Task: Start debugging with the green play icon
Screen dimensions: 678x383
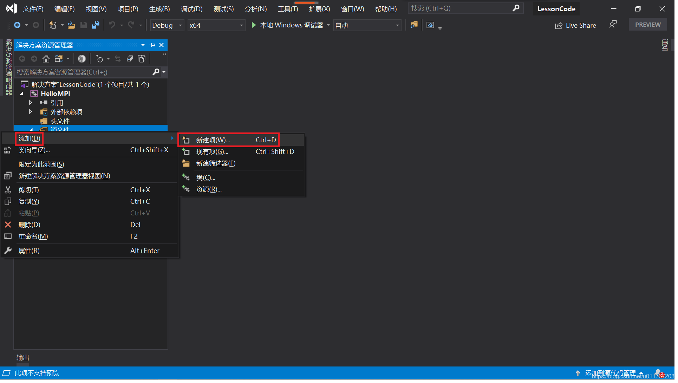Action: pos(254,25)
